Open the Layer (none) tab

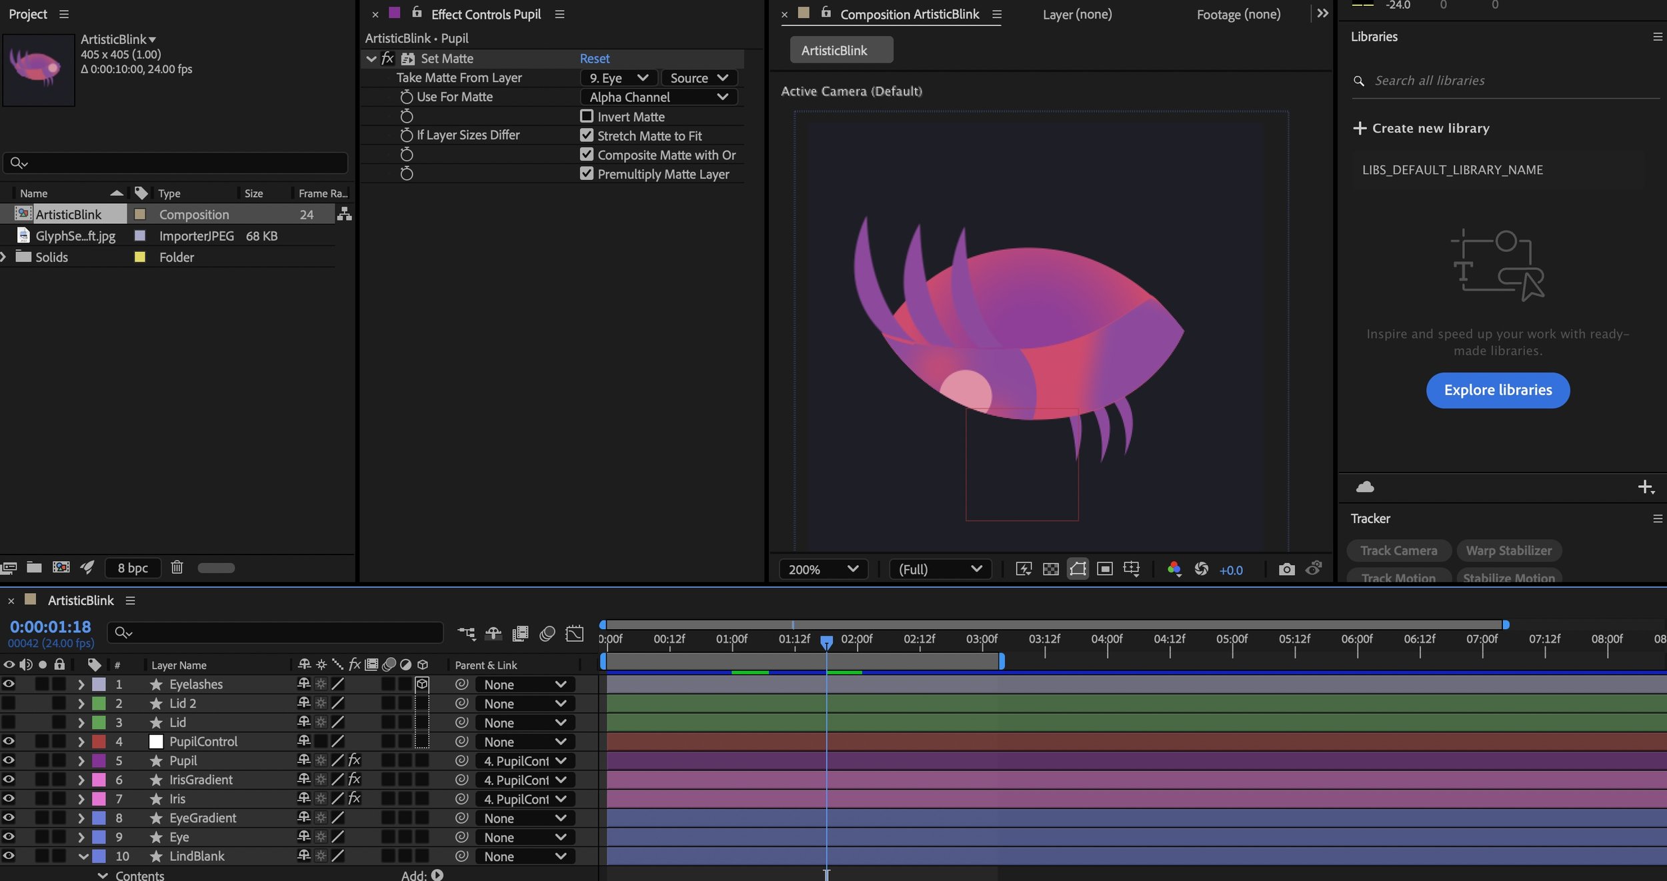[x=1077, y=14]
